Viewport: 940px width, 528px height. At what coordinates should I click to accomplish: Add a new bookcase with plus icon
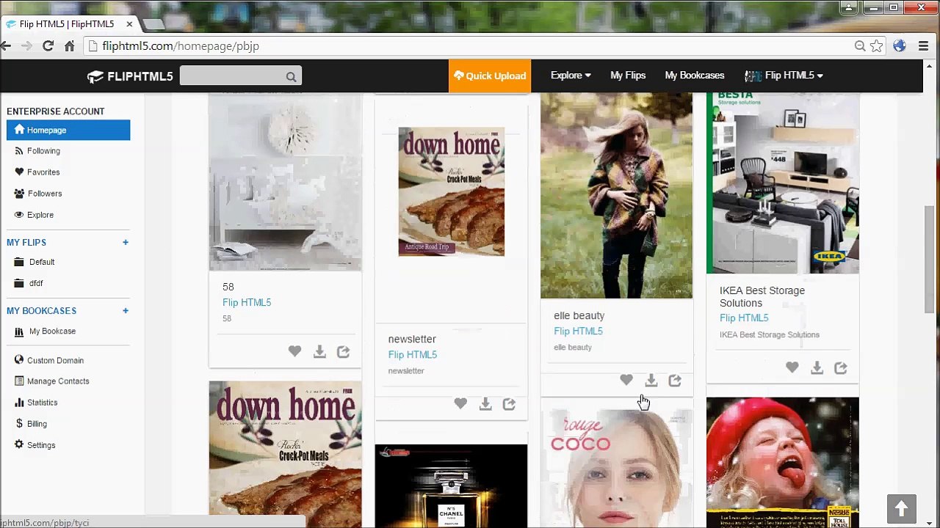pyautogui.click(x=125, y=310)
